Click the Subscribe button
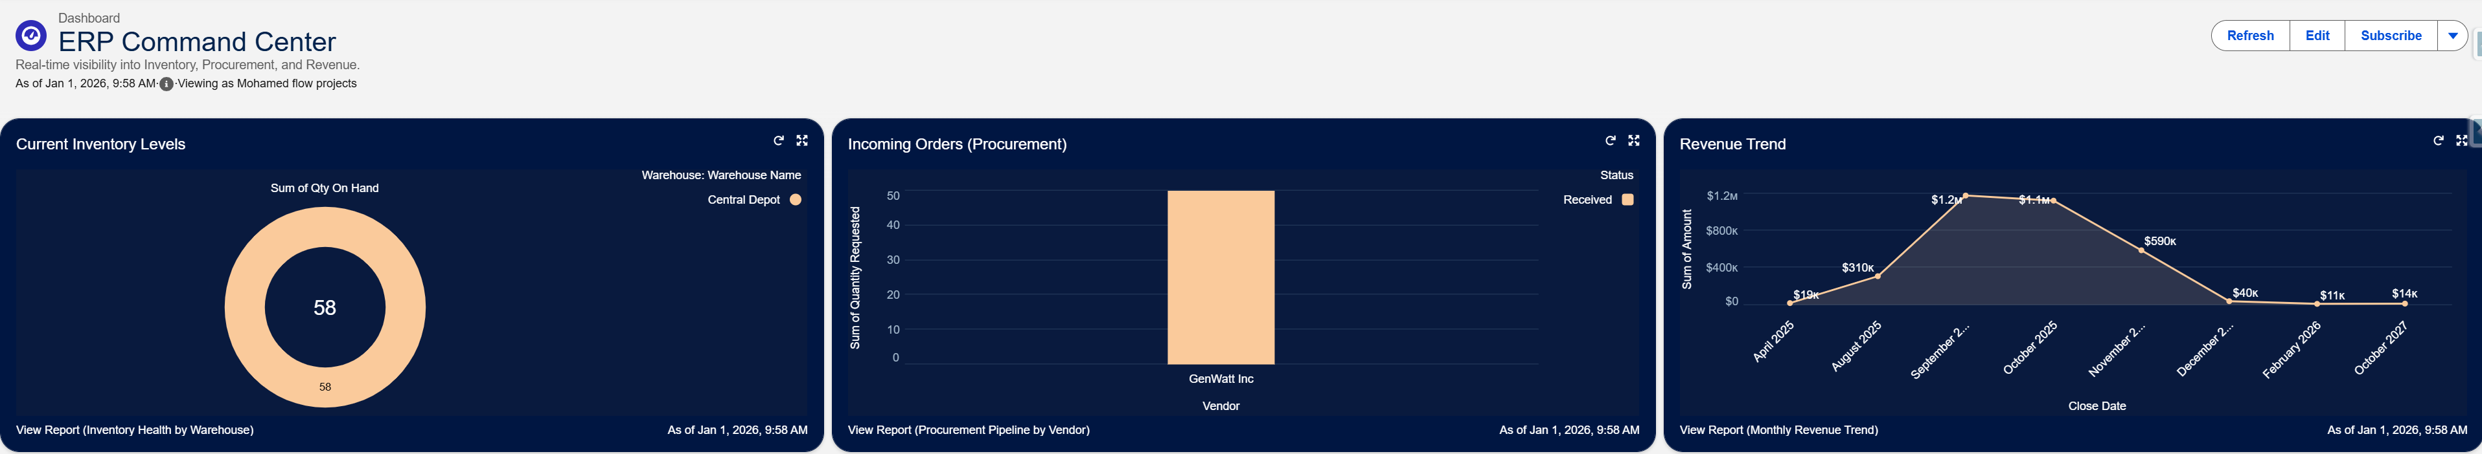Screen dimensions: 2482x454 [2391, 36]
